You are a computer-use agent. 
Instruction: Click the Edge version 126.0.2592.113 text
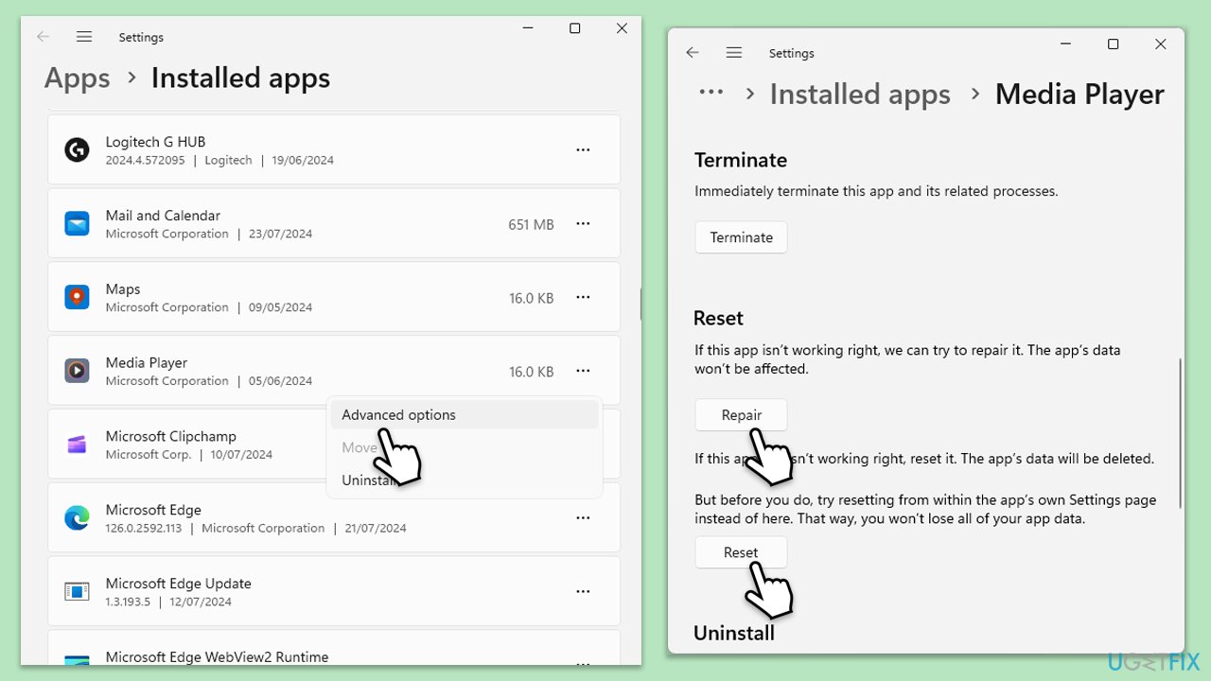144,529
